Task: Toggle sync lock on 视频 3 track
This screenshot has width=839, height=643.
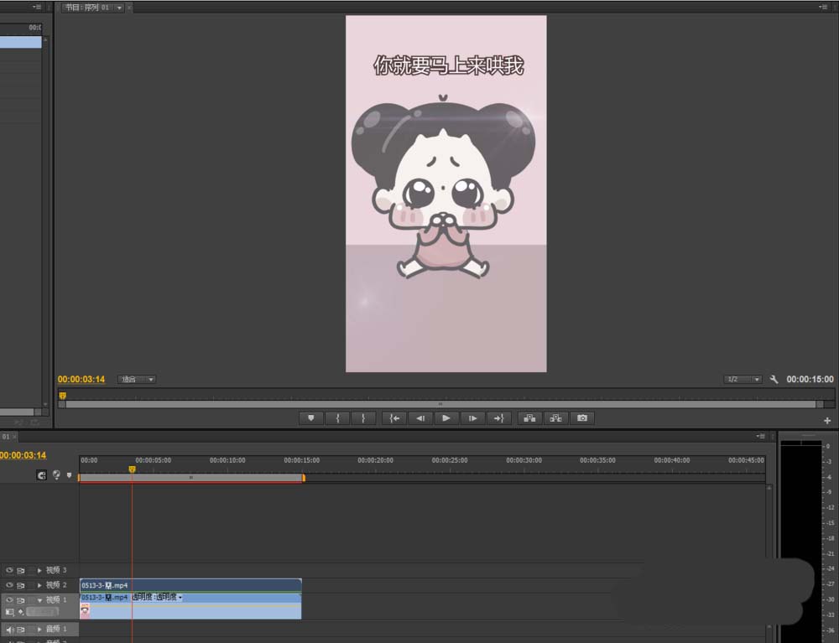Action: point(21,570)
